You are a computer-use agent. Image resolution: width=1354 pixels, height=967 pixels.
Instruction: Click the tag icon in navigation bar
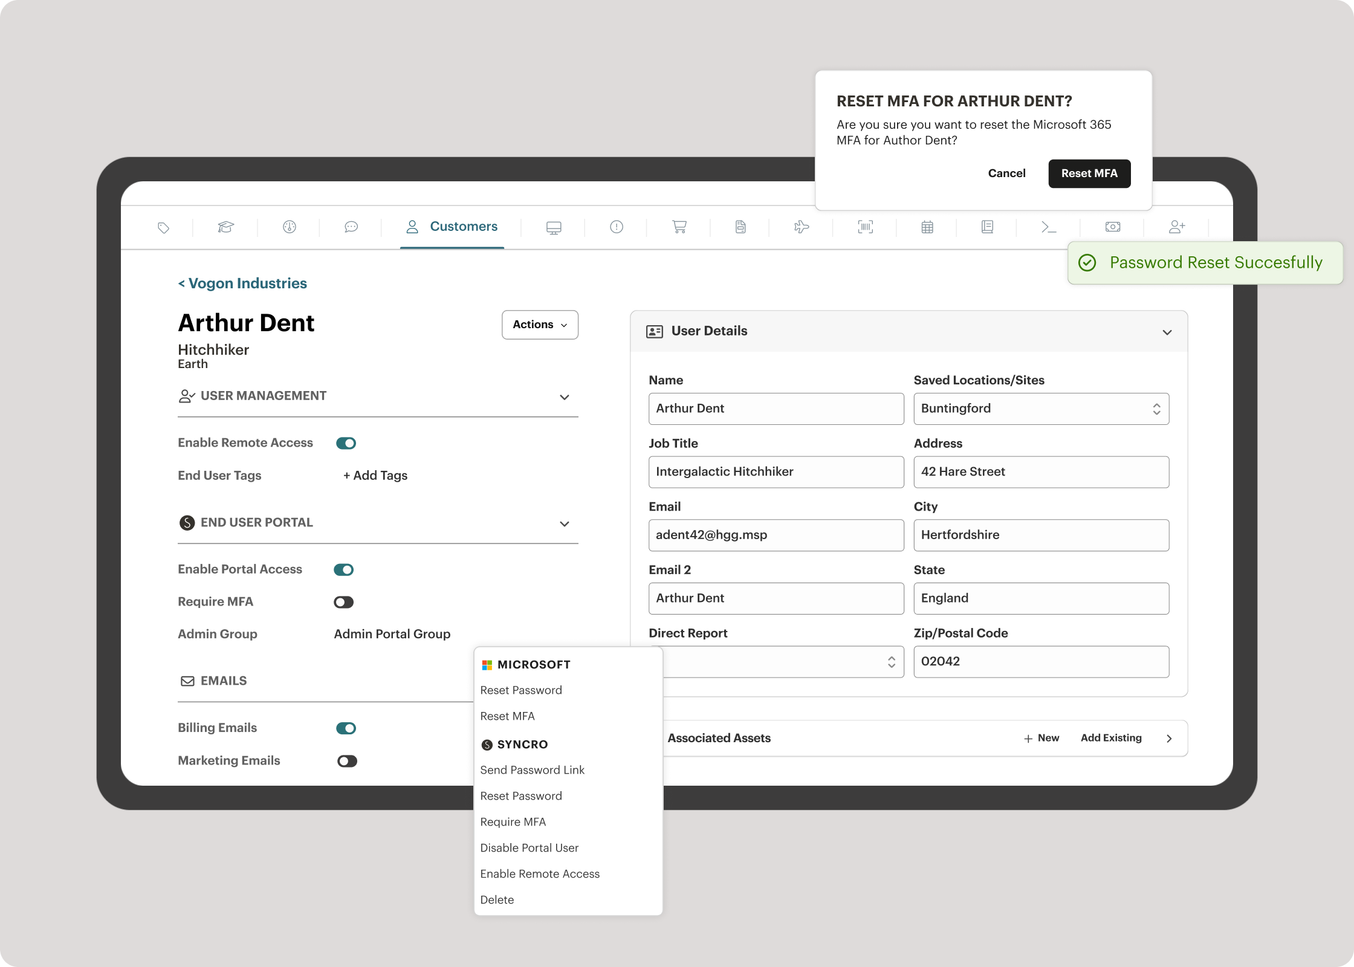(x=163, y=228)
